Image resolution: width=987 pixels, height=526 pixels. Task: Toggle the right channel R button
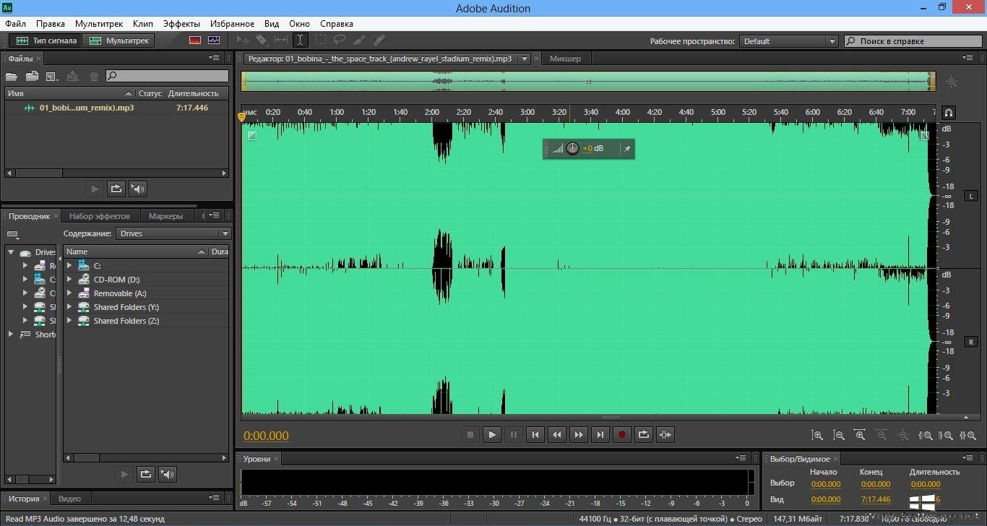click(970, 342)
